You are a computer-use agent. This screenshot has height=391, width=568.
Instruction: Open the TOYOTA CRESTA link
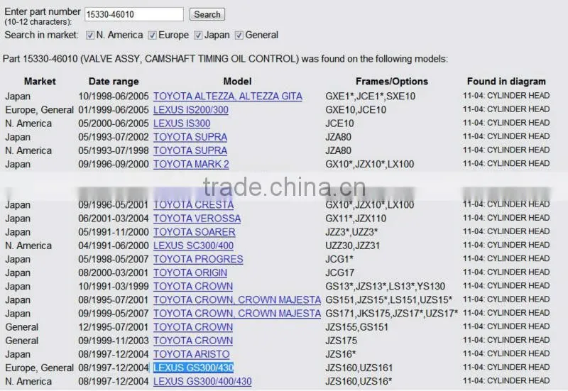pyautogui.click(x=193, y=205)
